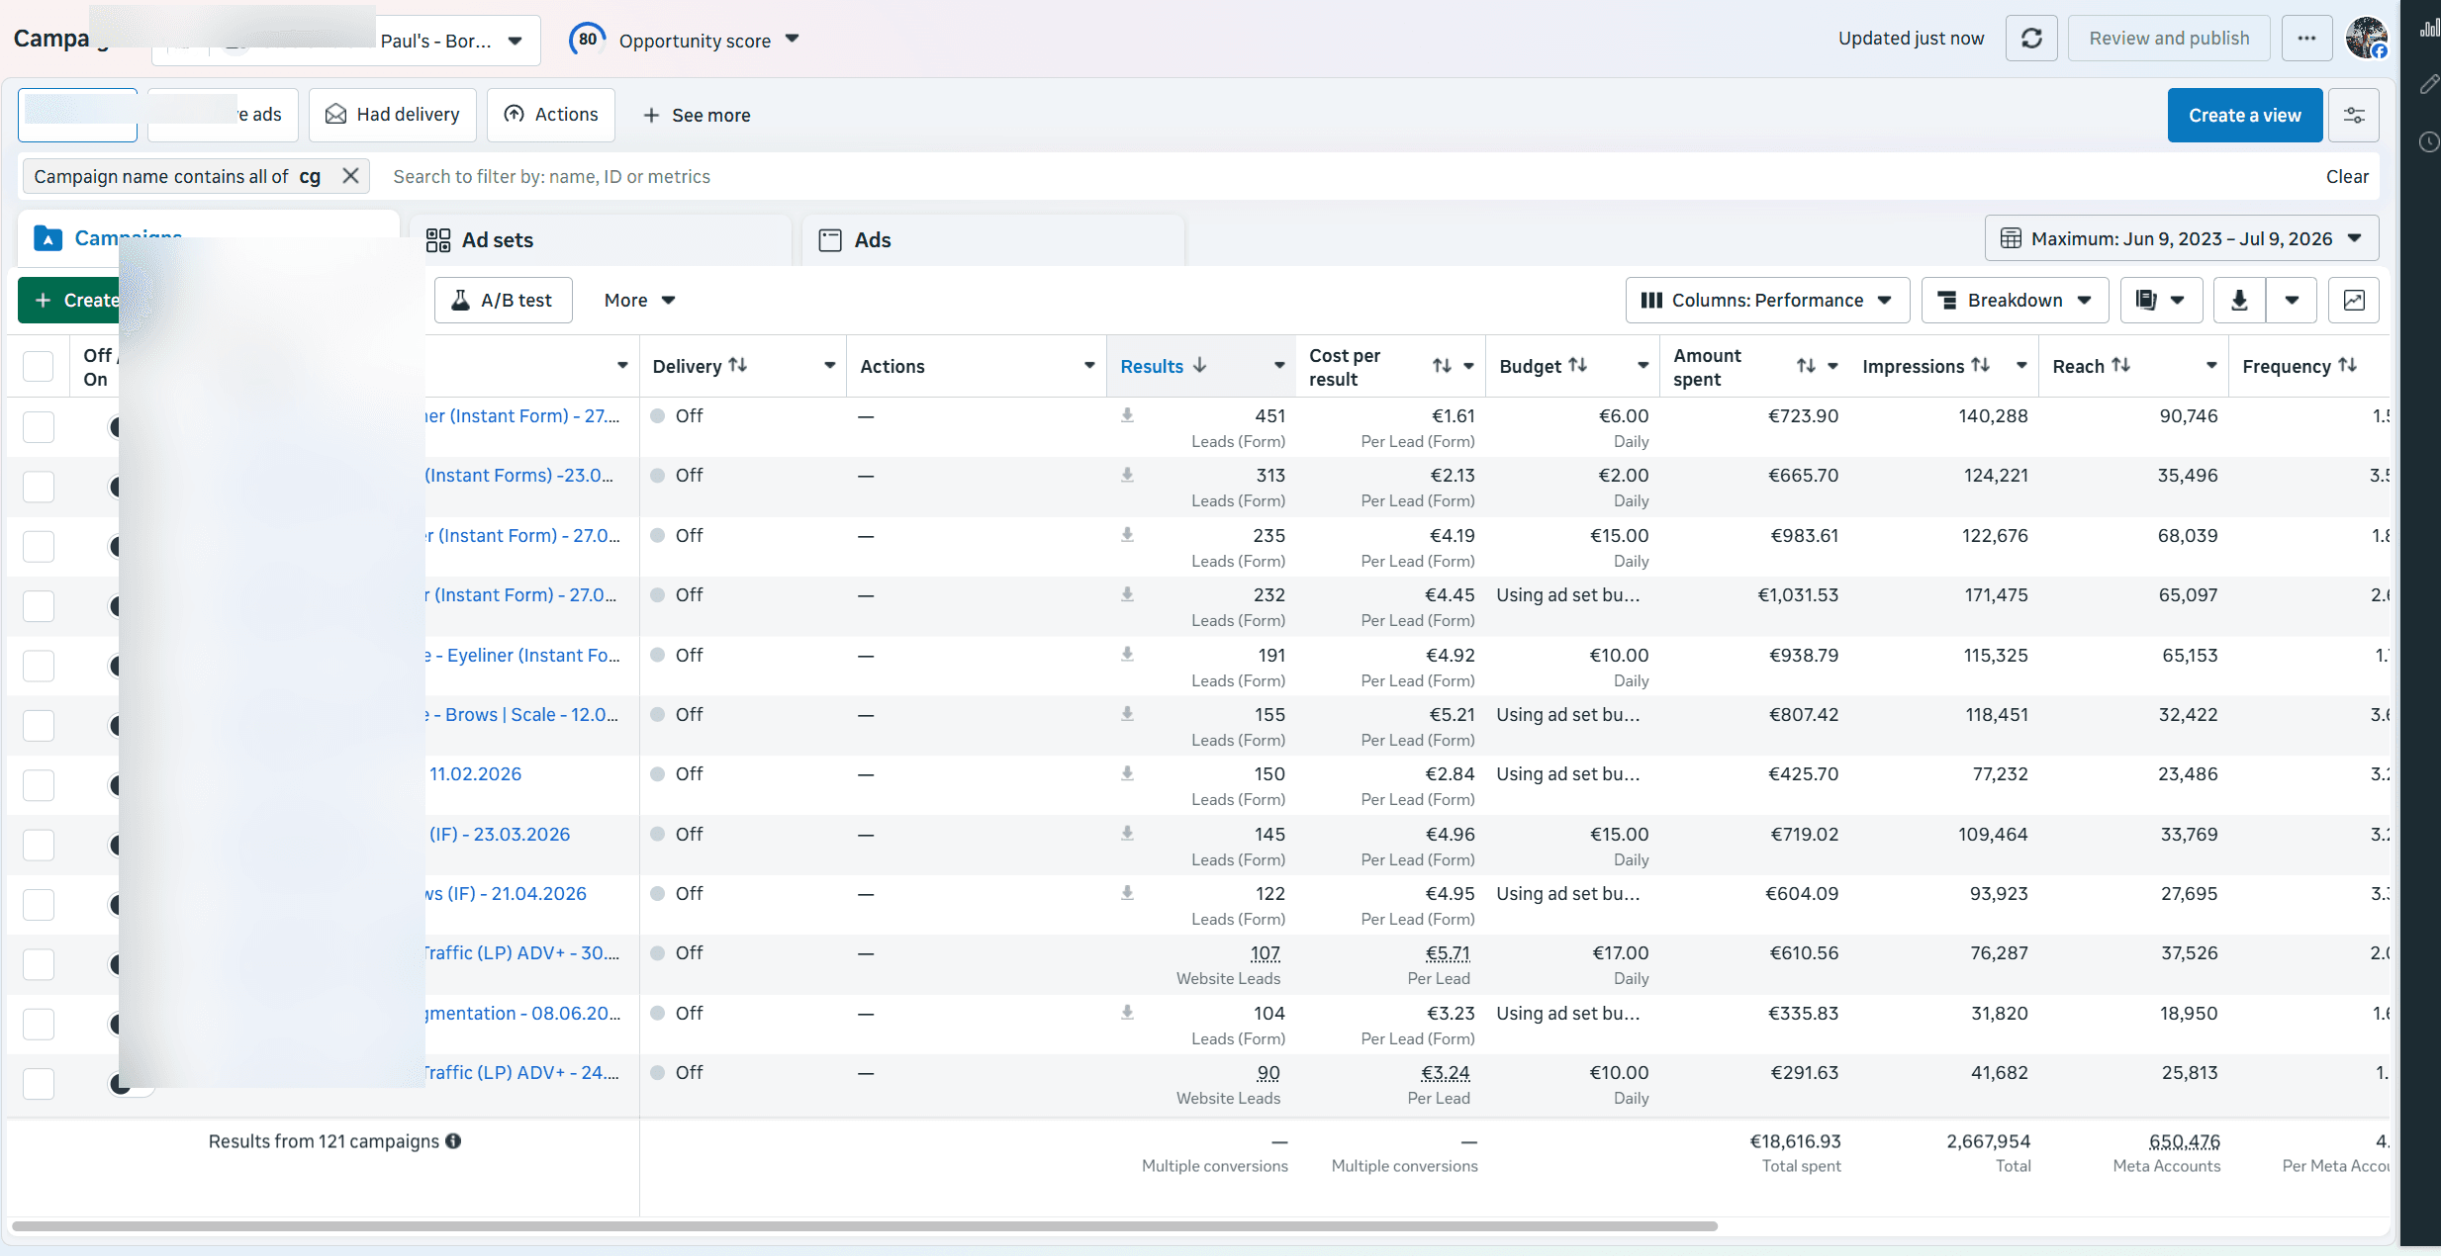
Task: Open the Breakdown dropdown
Action: click(x=2015, y=301)
